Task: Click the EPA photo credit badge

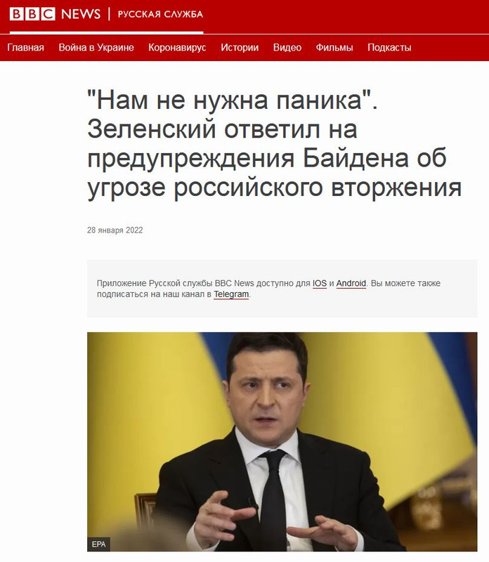Action: click(x=98, y=544)
